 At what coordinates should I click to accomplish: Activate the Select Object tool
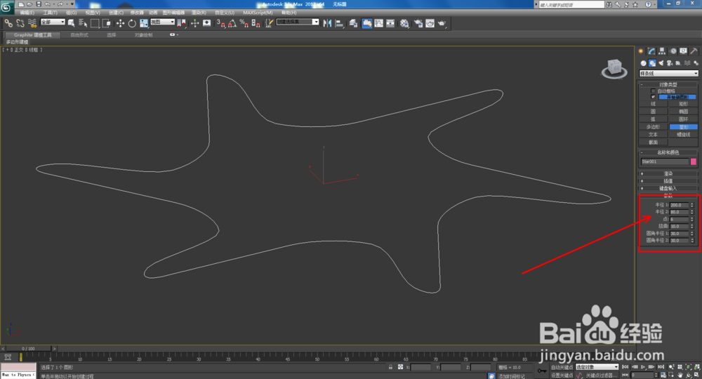point(71,23)
